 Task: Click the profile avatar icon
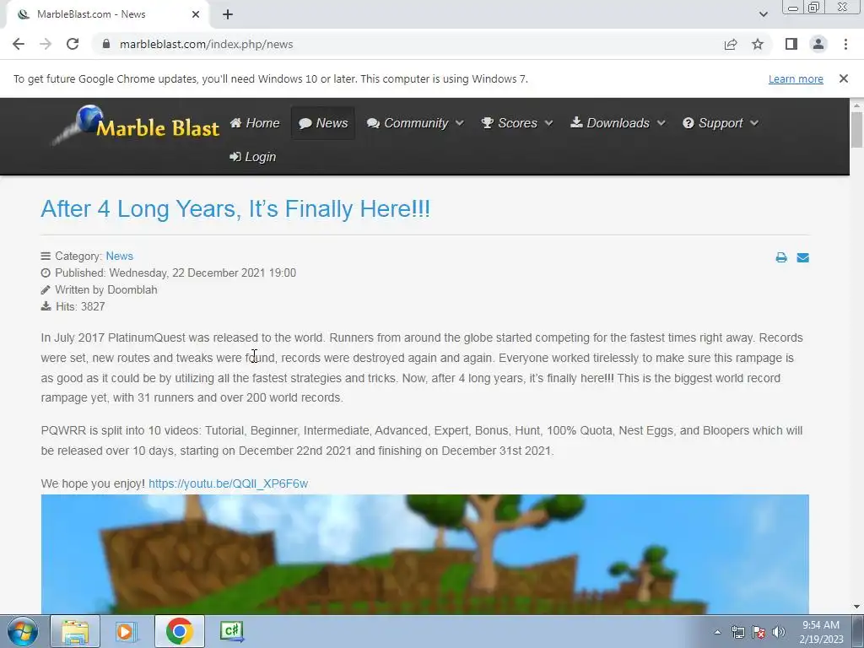click(x=818, y=44)
